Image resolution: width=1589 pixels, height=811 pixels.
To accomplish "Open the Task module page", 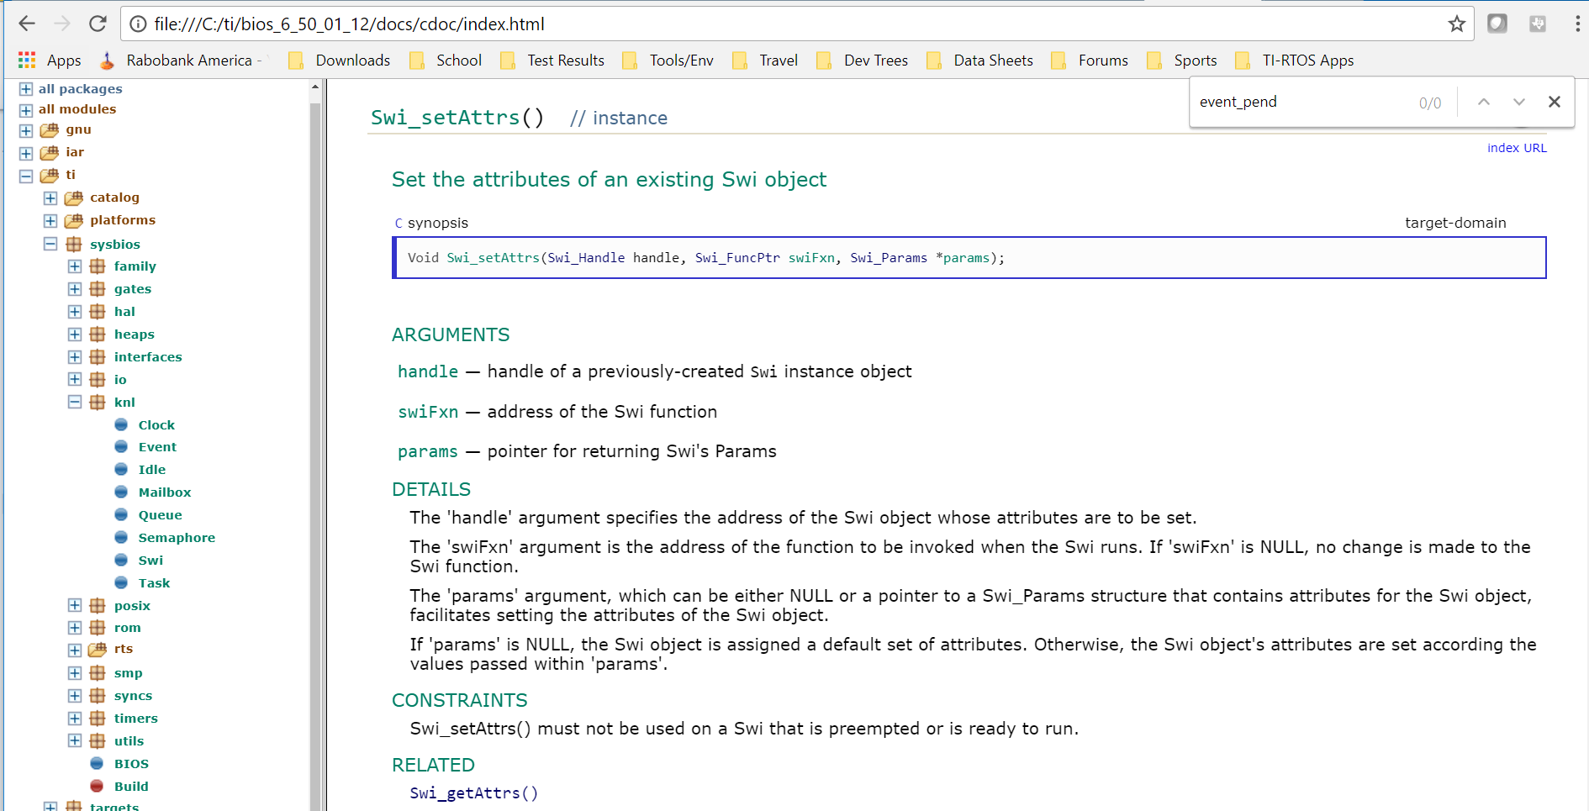I will tap(154, 583).
